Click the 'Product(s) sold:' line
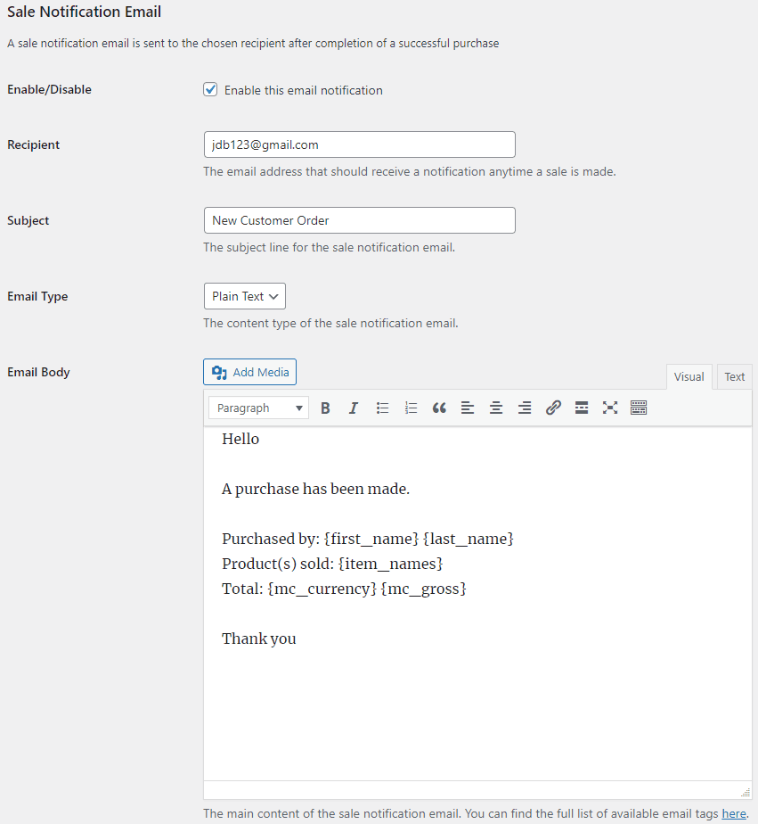The image size is (758, 824). [332, 564]
